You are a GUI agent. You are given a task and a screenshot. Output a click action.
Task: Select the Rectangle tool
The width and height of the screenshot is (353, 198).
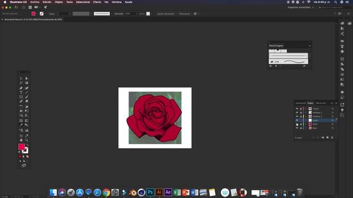click(21, 97)
